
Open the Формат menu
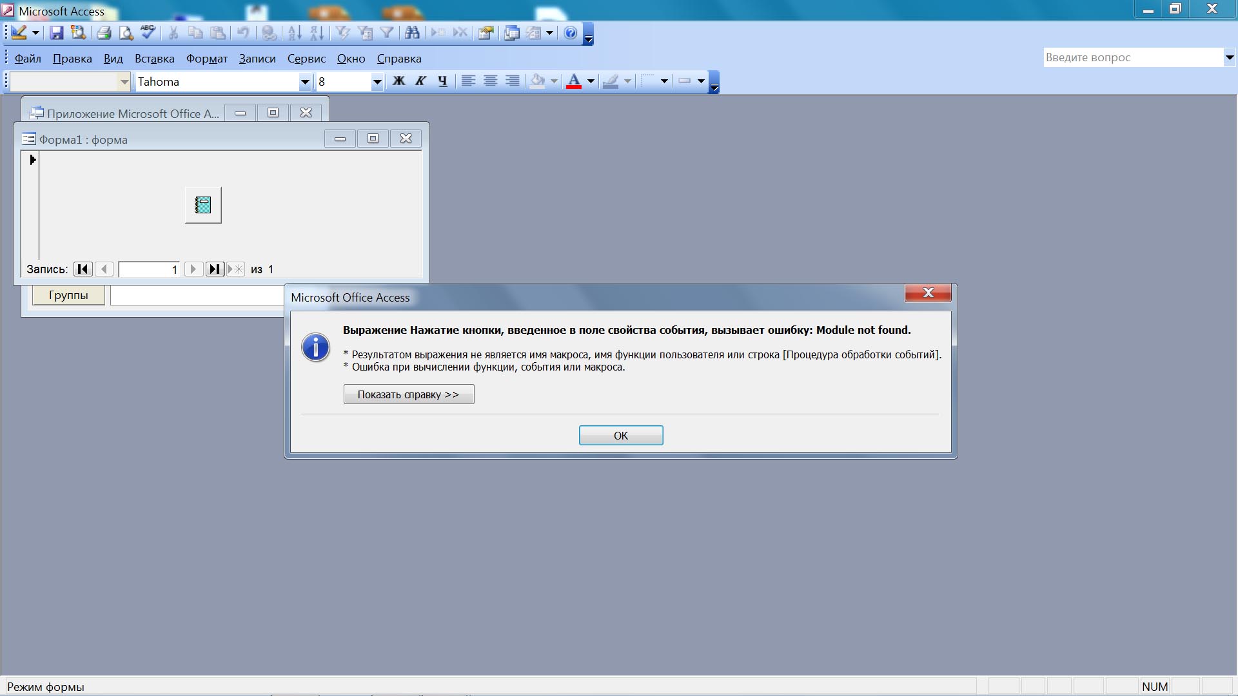(207, 59)
